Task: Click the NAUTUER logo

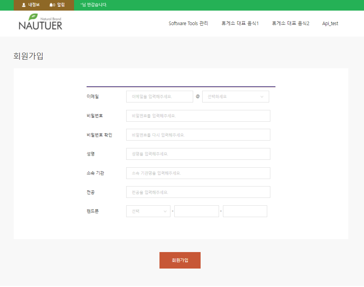Action: tap(40, 22)
